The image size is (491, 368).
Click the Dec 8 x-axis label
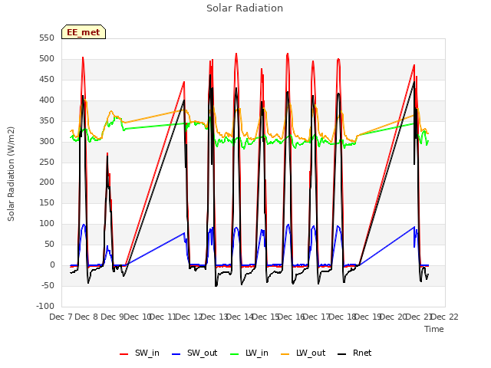coord(87,317)
